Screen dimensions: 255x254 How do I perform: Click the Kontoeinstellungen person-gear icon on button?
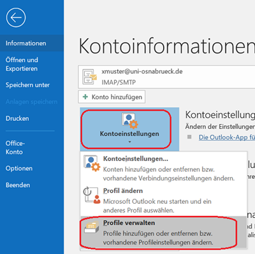129,121
